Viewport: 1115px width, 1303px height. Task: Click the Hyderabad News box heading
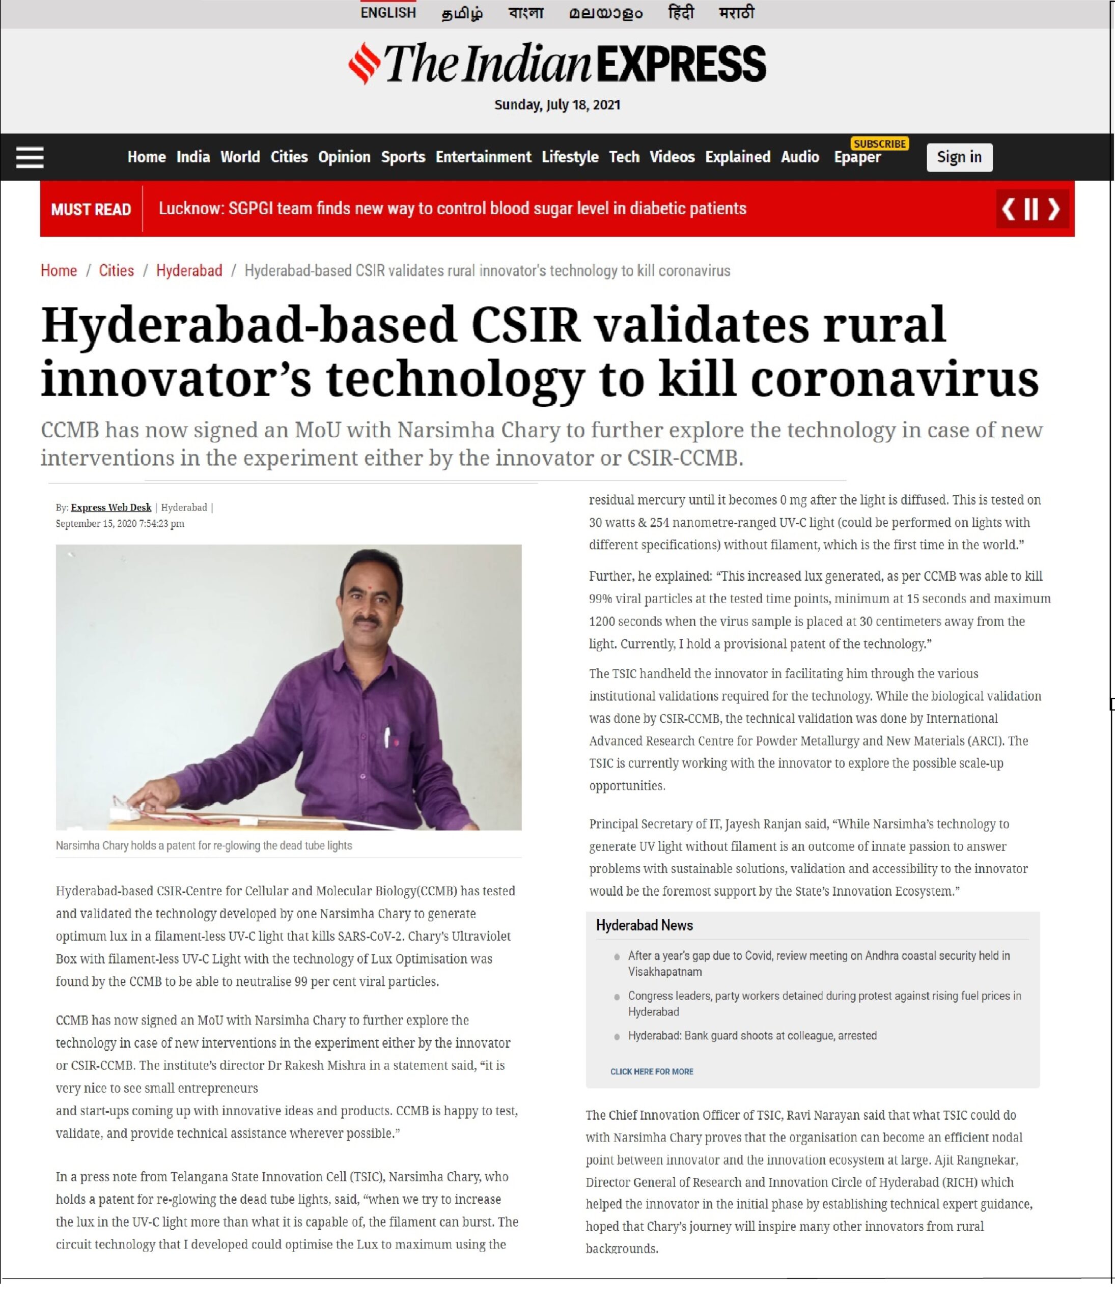(x=644, y=925)
